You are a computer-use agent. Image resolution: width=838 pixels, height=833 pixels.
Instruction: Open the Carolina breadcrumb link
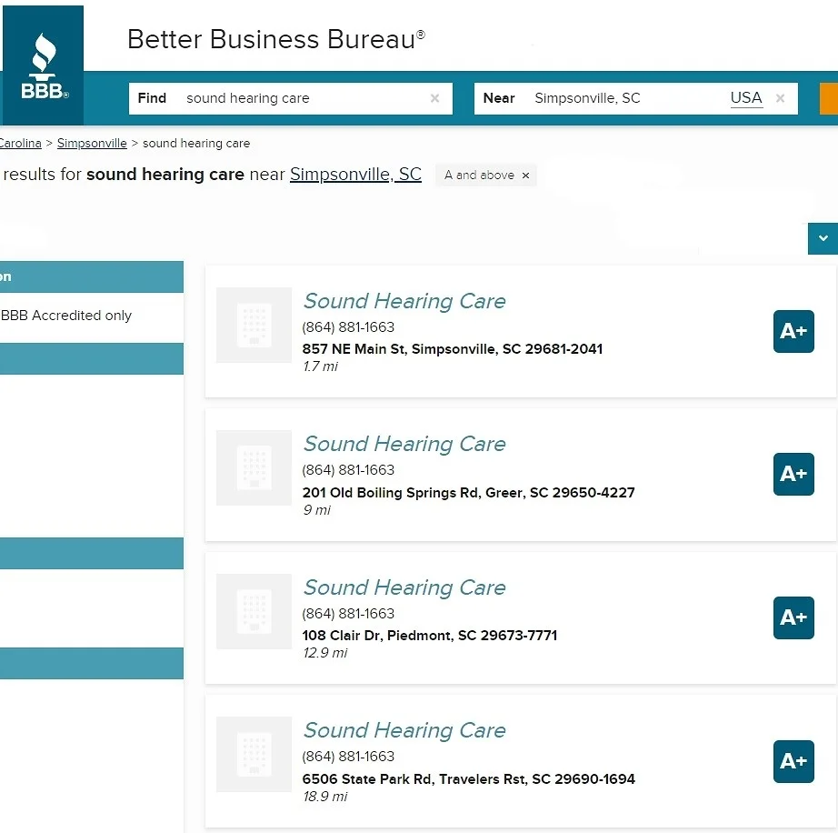click(20, 144)
